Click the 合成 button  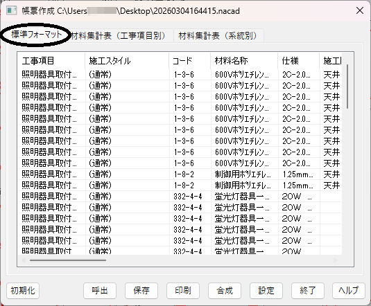pos(225,290)
